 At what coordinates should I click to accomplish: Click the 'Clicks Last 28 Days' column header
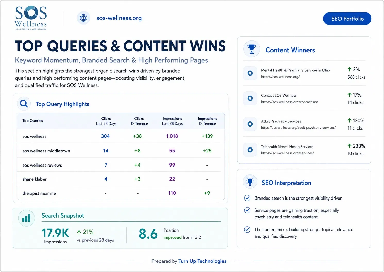[x=106, y=121]
